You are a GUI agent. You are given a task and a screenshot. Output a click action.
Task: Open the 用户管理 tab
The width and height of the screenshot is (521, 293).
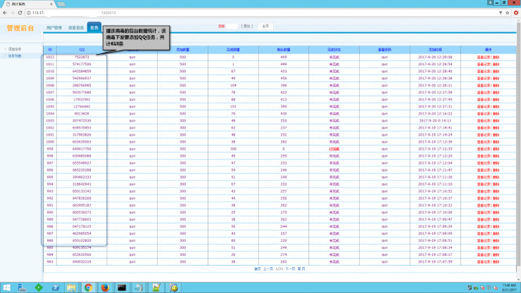click(54, 27)
